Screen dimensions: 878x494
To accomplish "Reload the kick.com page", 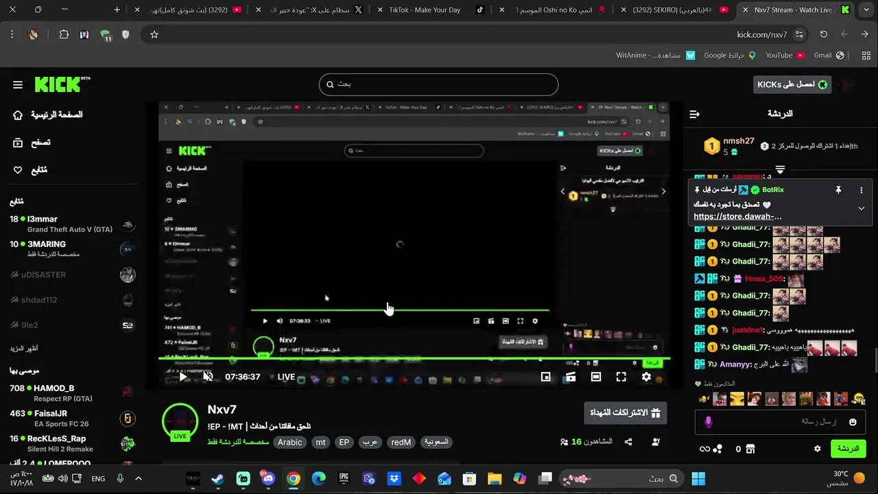I will 824,34.
